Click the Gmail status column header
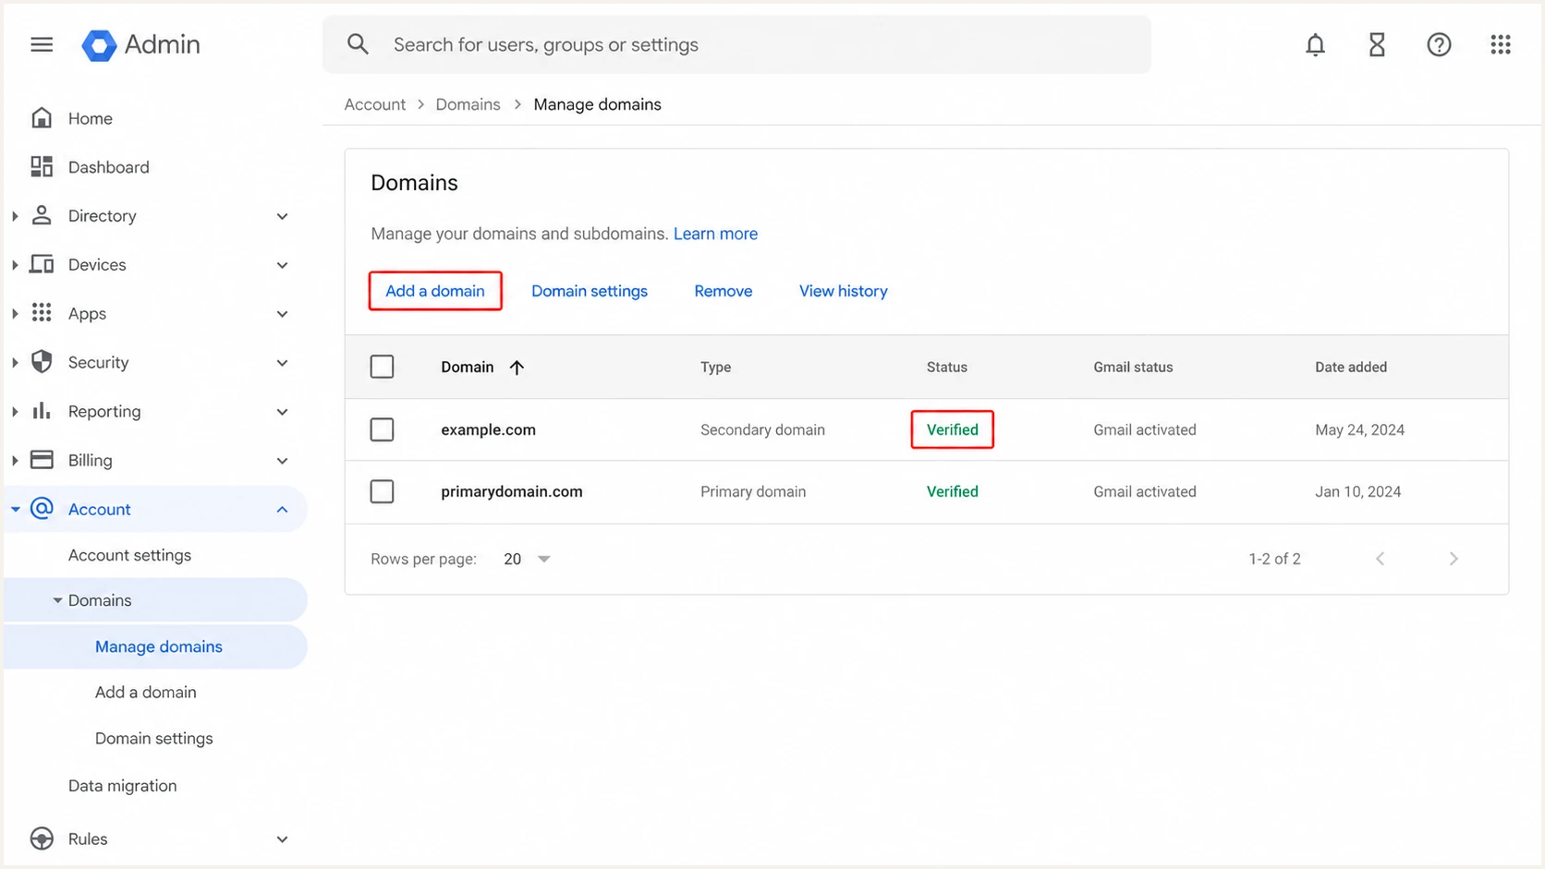The image size is (1545, 869). click(1133, 367)
